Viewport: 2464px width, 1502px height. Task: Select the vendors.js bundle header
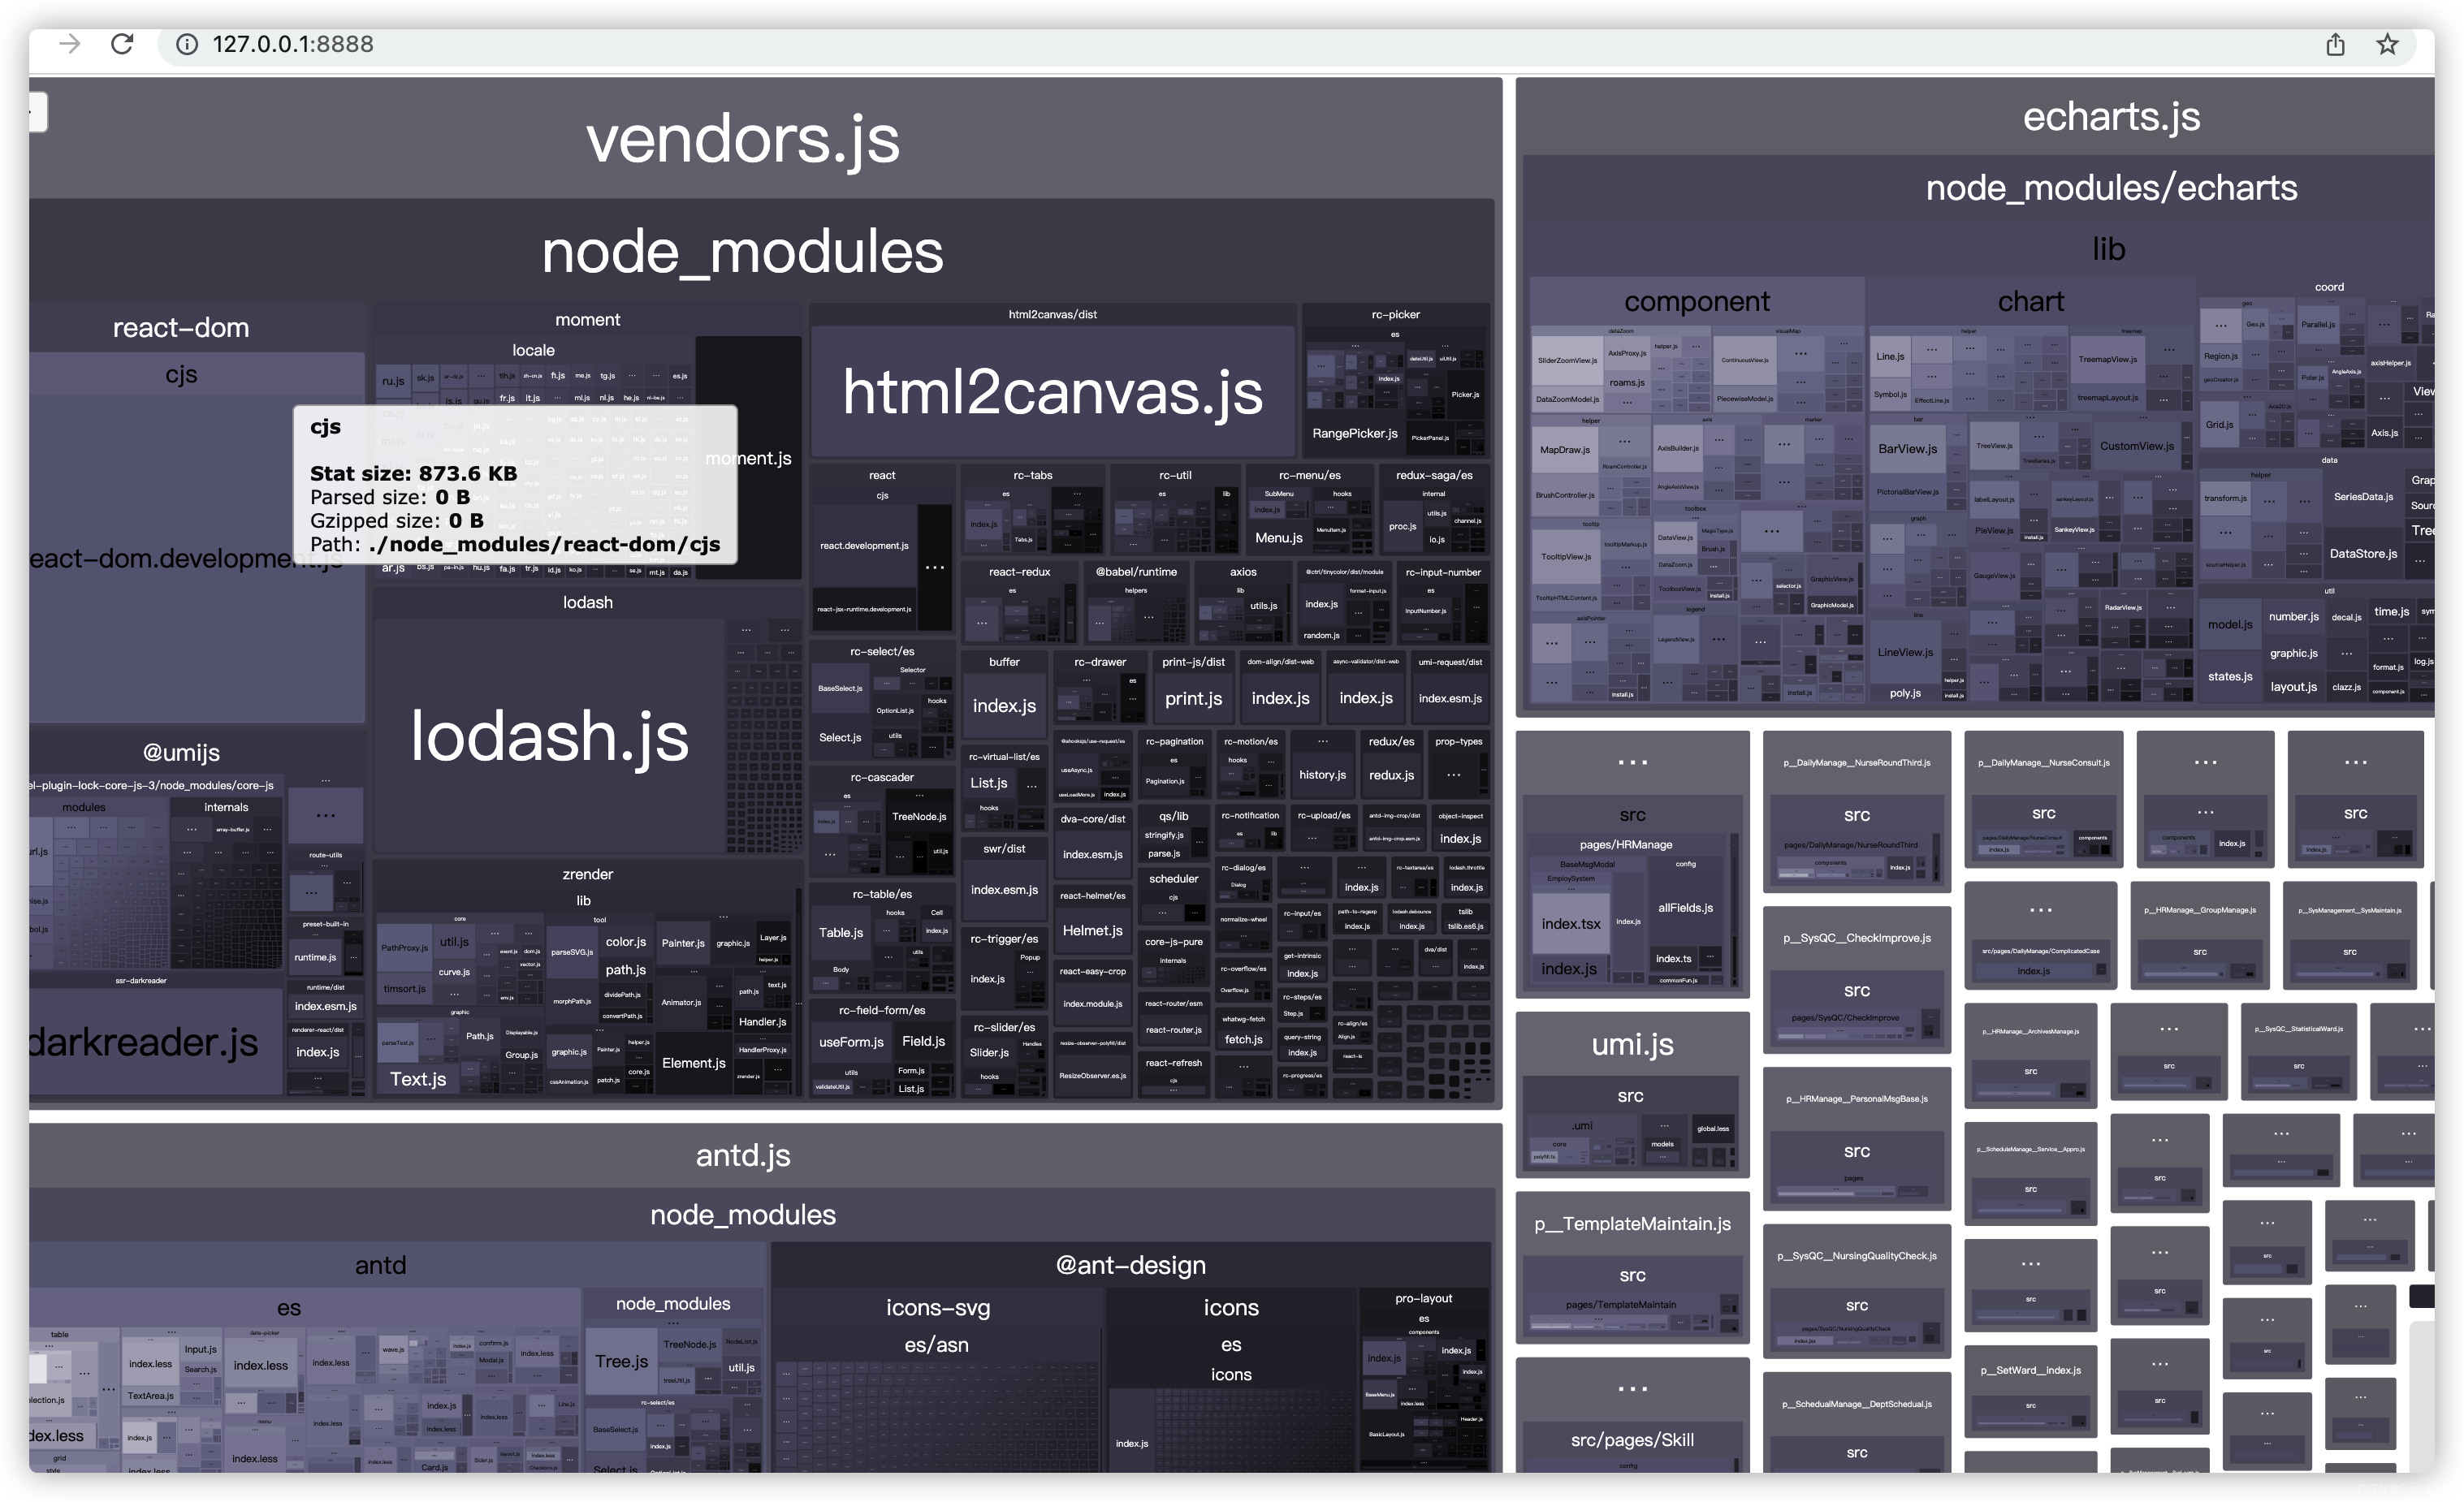coord(742,139)
